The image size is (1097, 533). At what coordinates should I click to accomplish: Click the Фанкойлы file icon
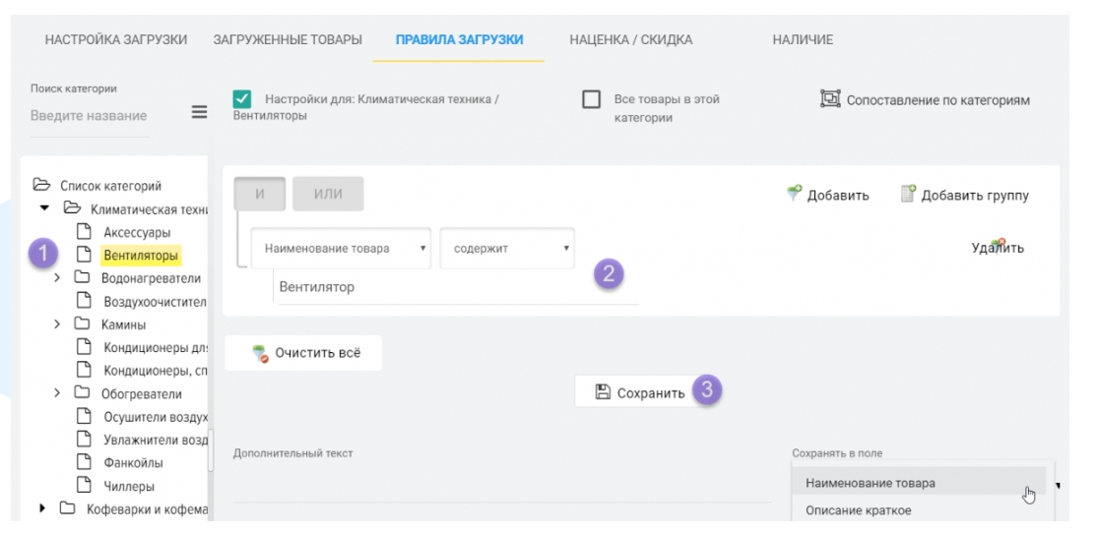coord(84,462)
